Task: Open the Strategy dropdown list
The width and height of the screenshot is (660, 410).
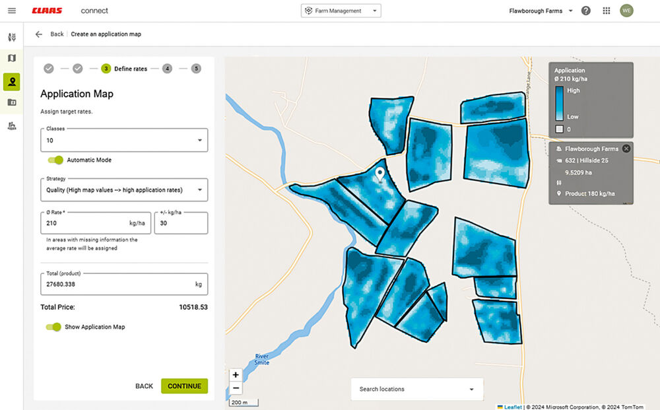Action: pyautogui.click(x=124, y=190)
